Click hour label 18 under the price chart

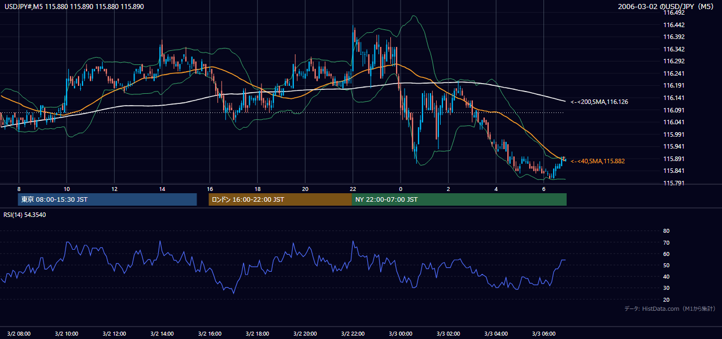point(257,189)
